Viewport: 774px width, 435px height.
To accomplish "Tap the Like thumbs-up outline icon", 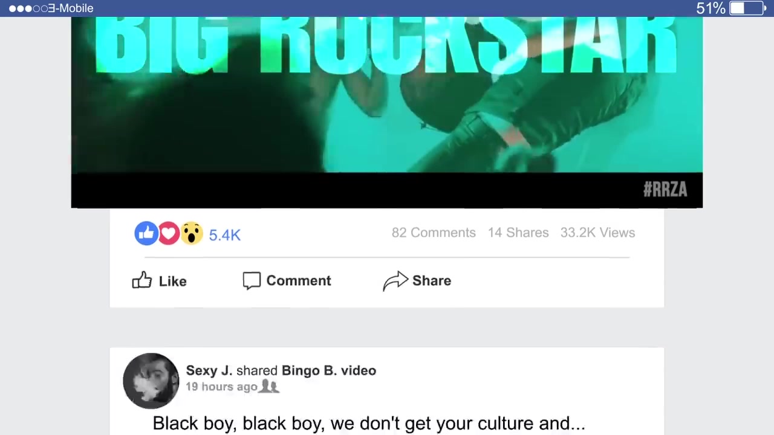I will pos(142,280).
